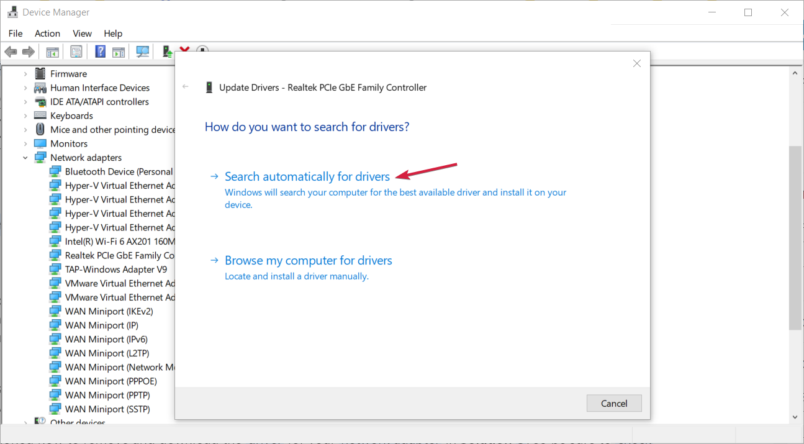This screenshot has height=444, width=804.
Task: Select the Keyboards category icon
Action: click(x=40, y=116)
